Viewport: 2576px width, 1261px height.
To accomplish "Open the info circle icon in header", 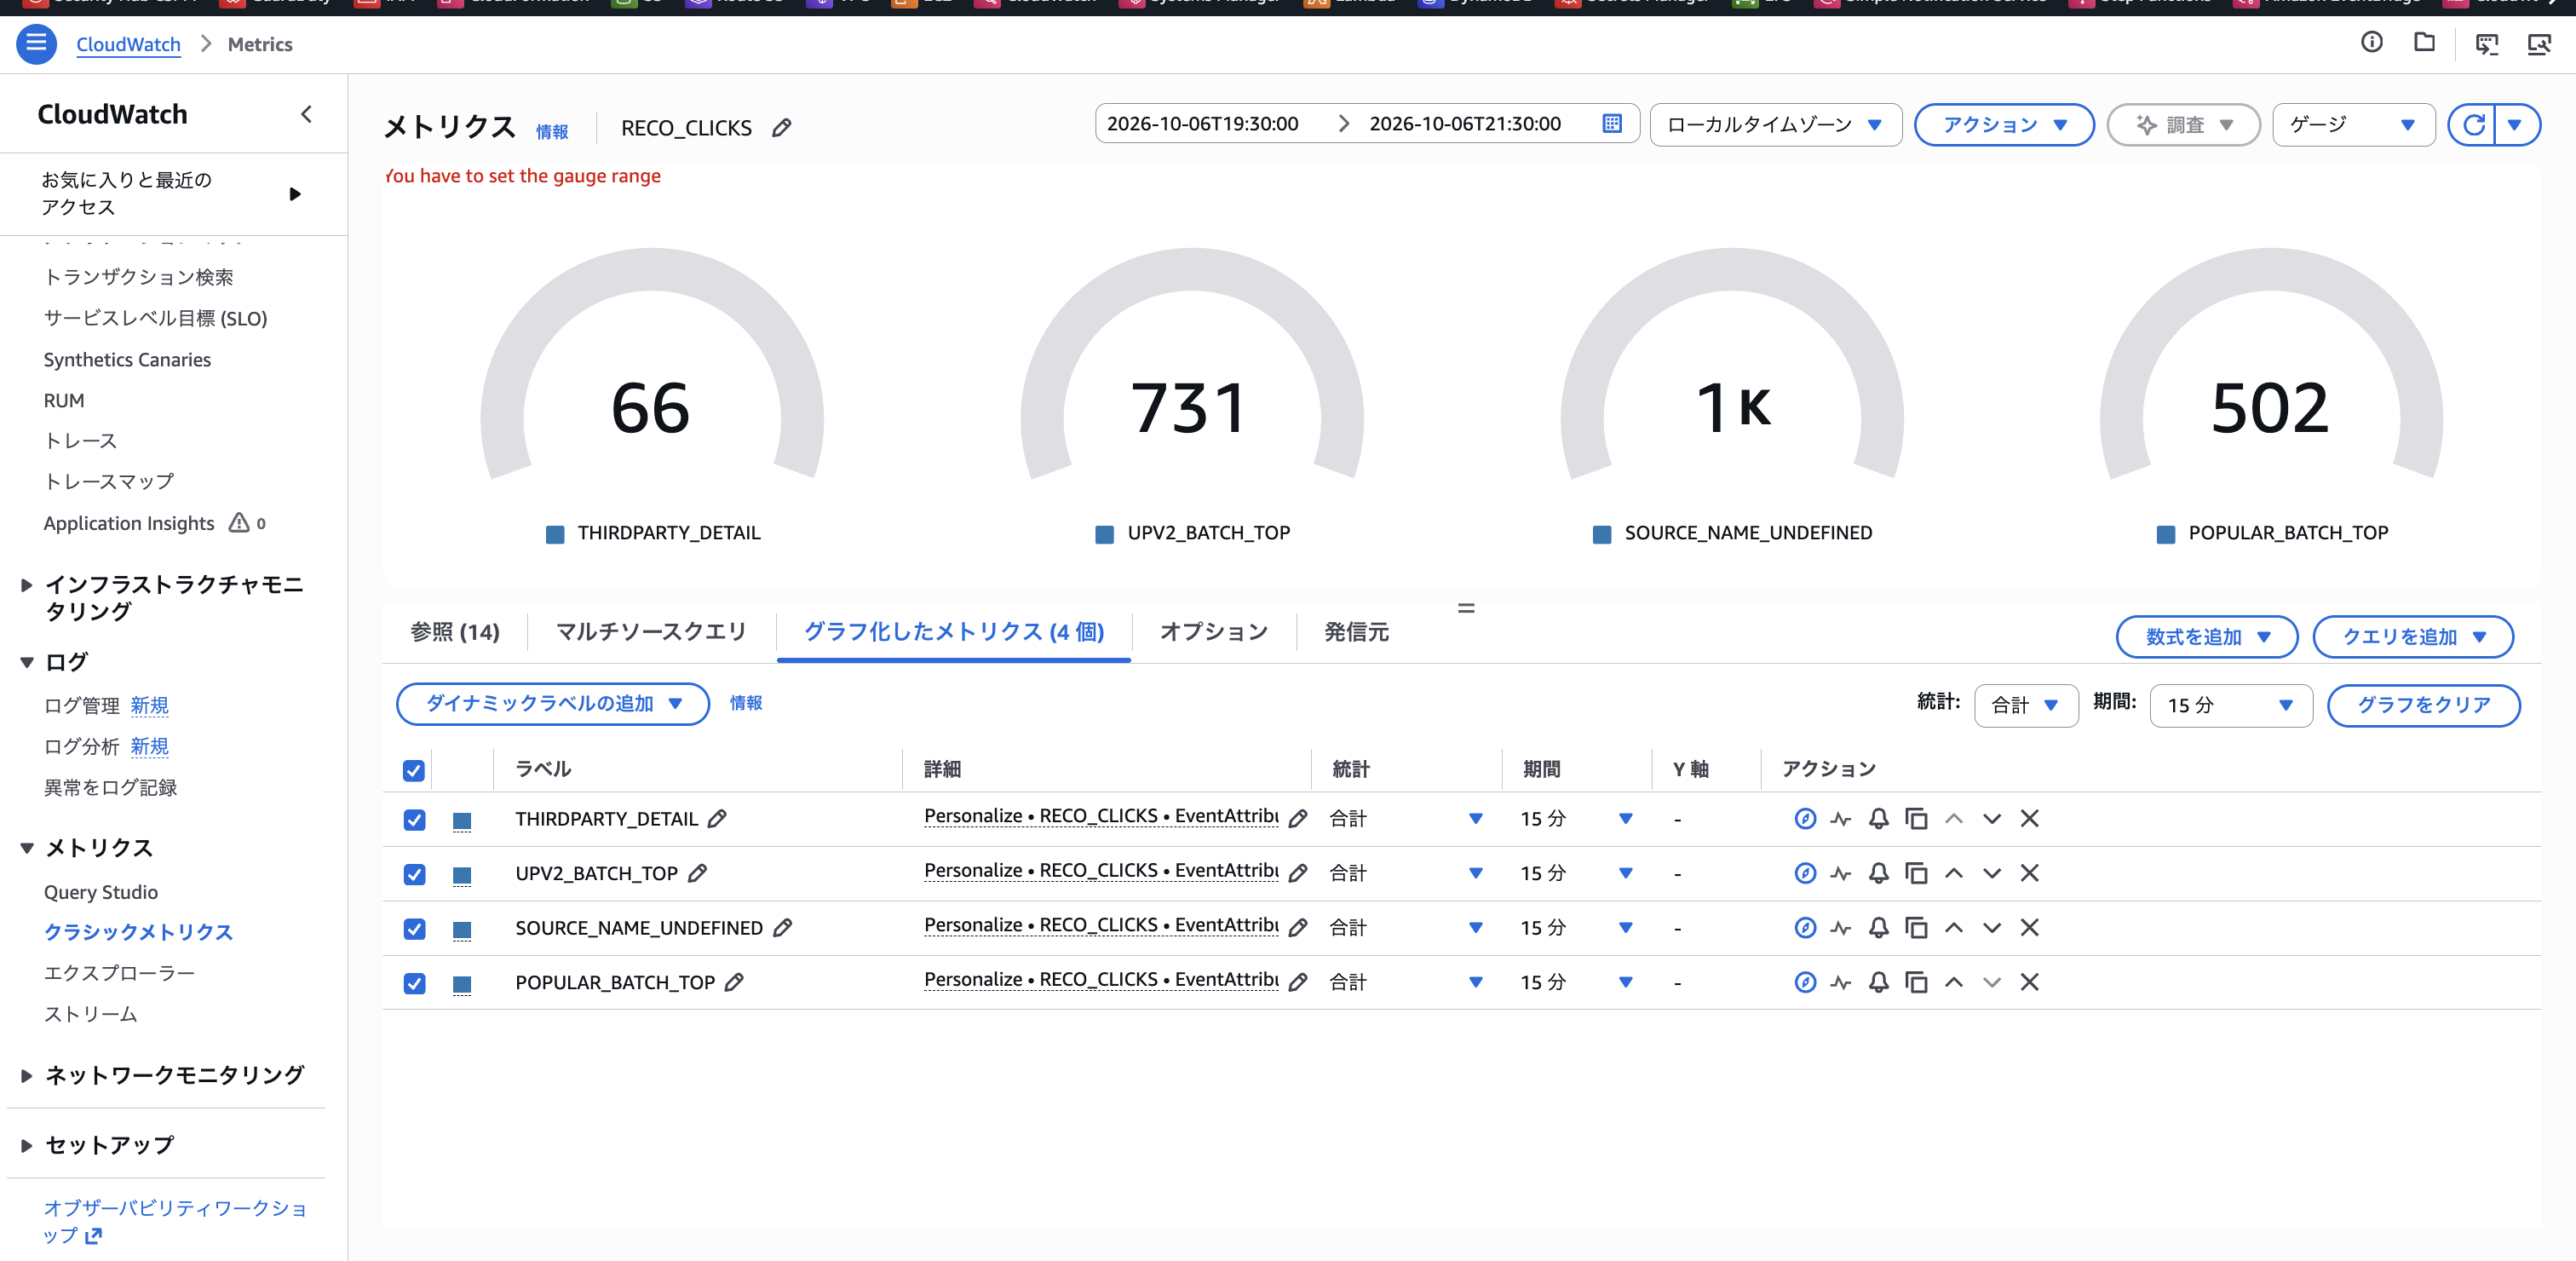I will [2371, 42].
